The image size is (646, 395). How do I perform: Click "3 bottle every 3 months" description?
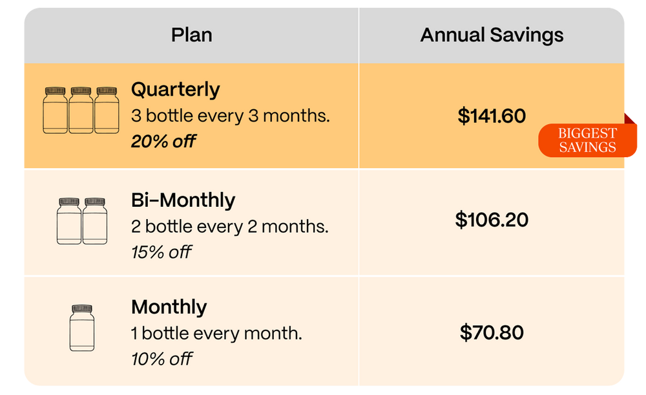click(x=230, y=116)
